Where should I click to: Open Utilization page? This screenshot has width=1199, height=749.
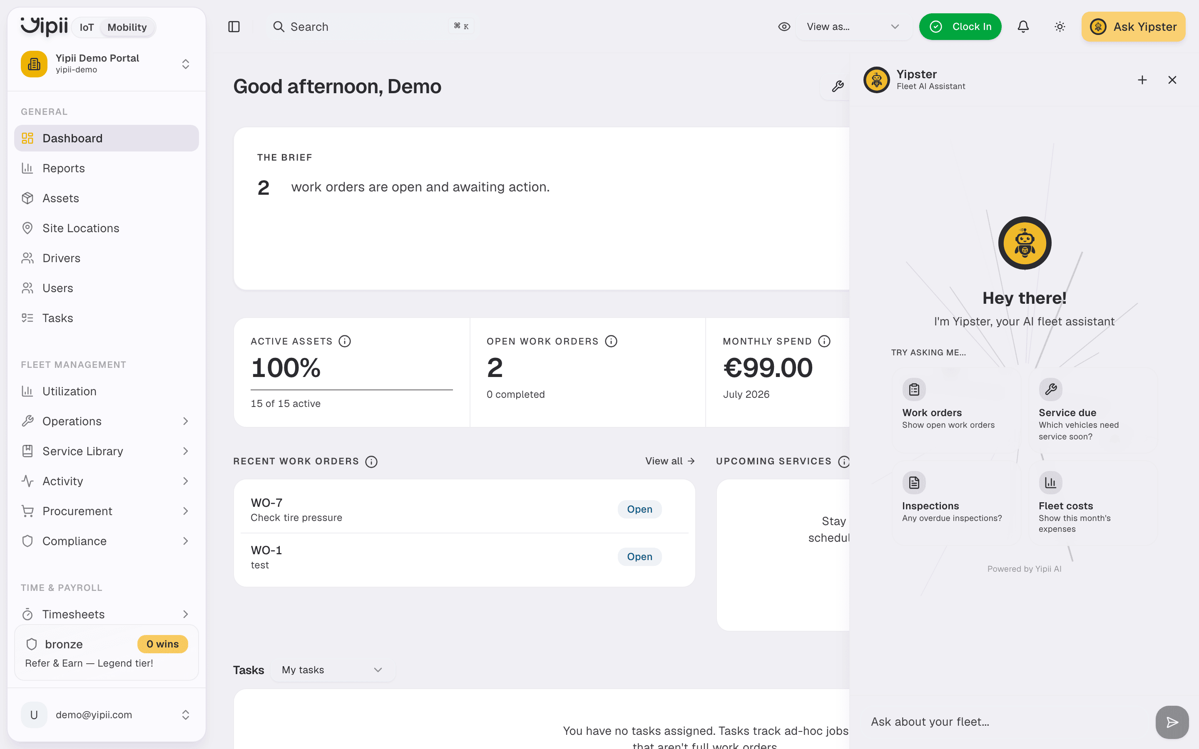[x=106, y=391]
